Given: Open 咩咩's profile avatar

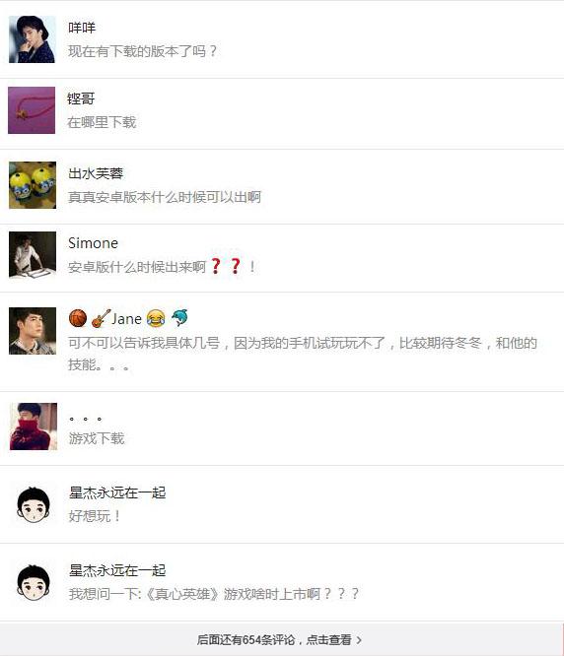Looking at the screenshot, I should click(33, 39).
